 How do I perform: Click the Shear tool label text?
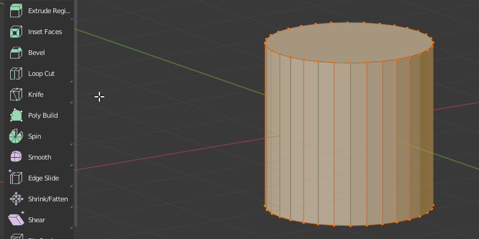[x=37, y=220]
